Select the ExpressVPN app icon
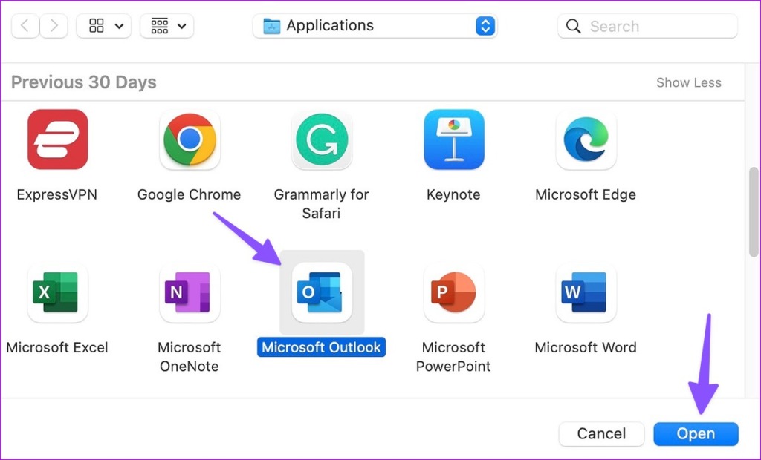 (x=57, y=139)
